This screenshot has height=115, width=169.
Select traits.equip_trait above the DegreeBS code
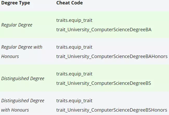click(74, 74)
